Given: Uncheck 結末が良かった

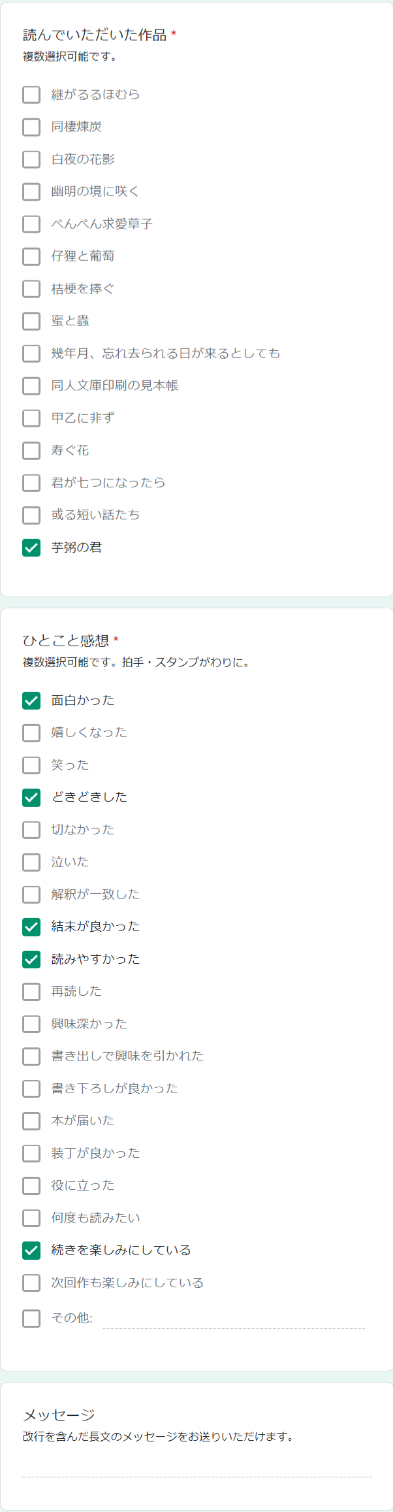Looking at the screenshot, I should coord(31,927).
